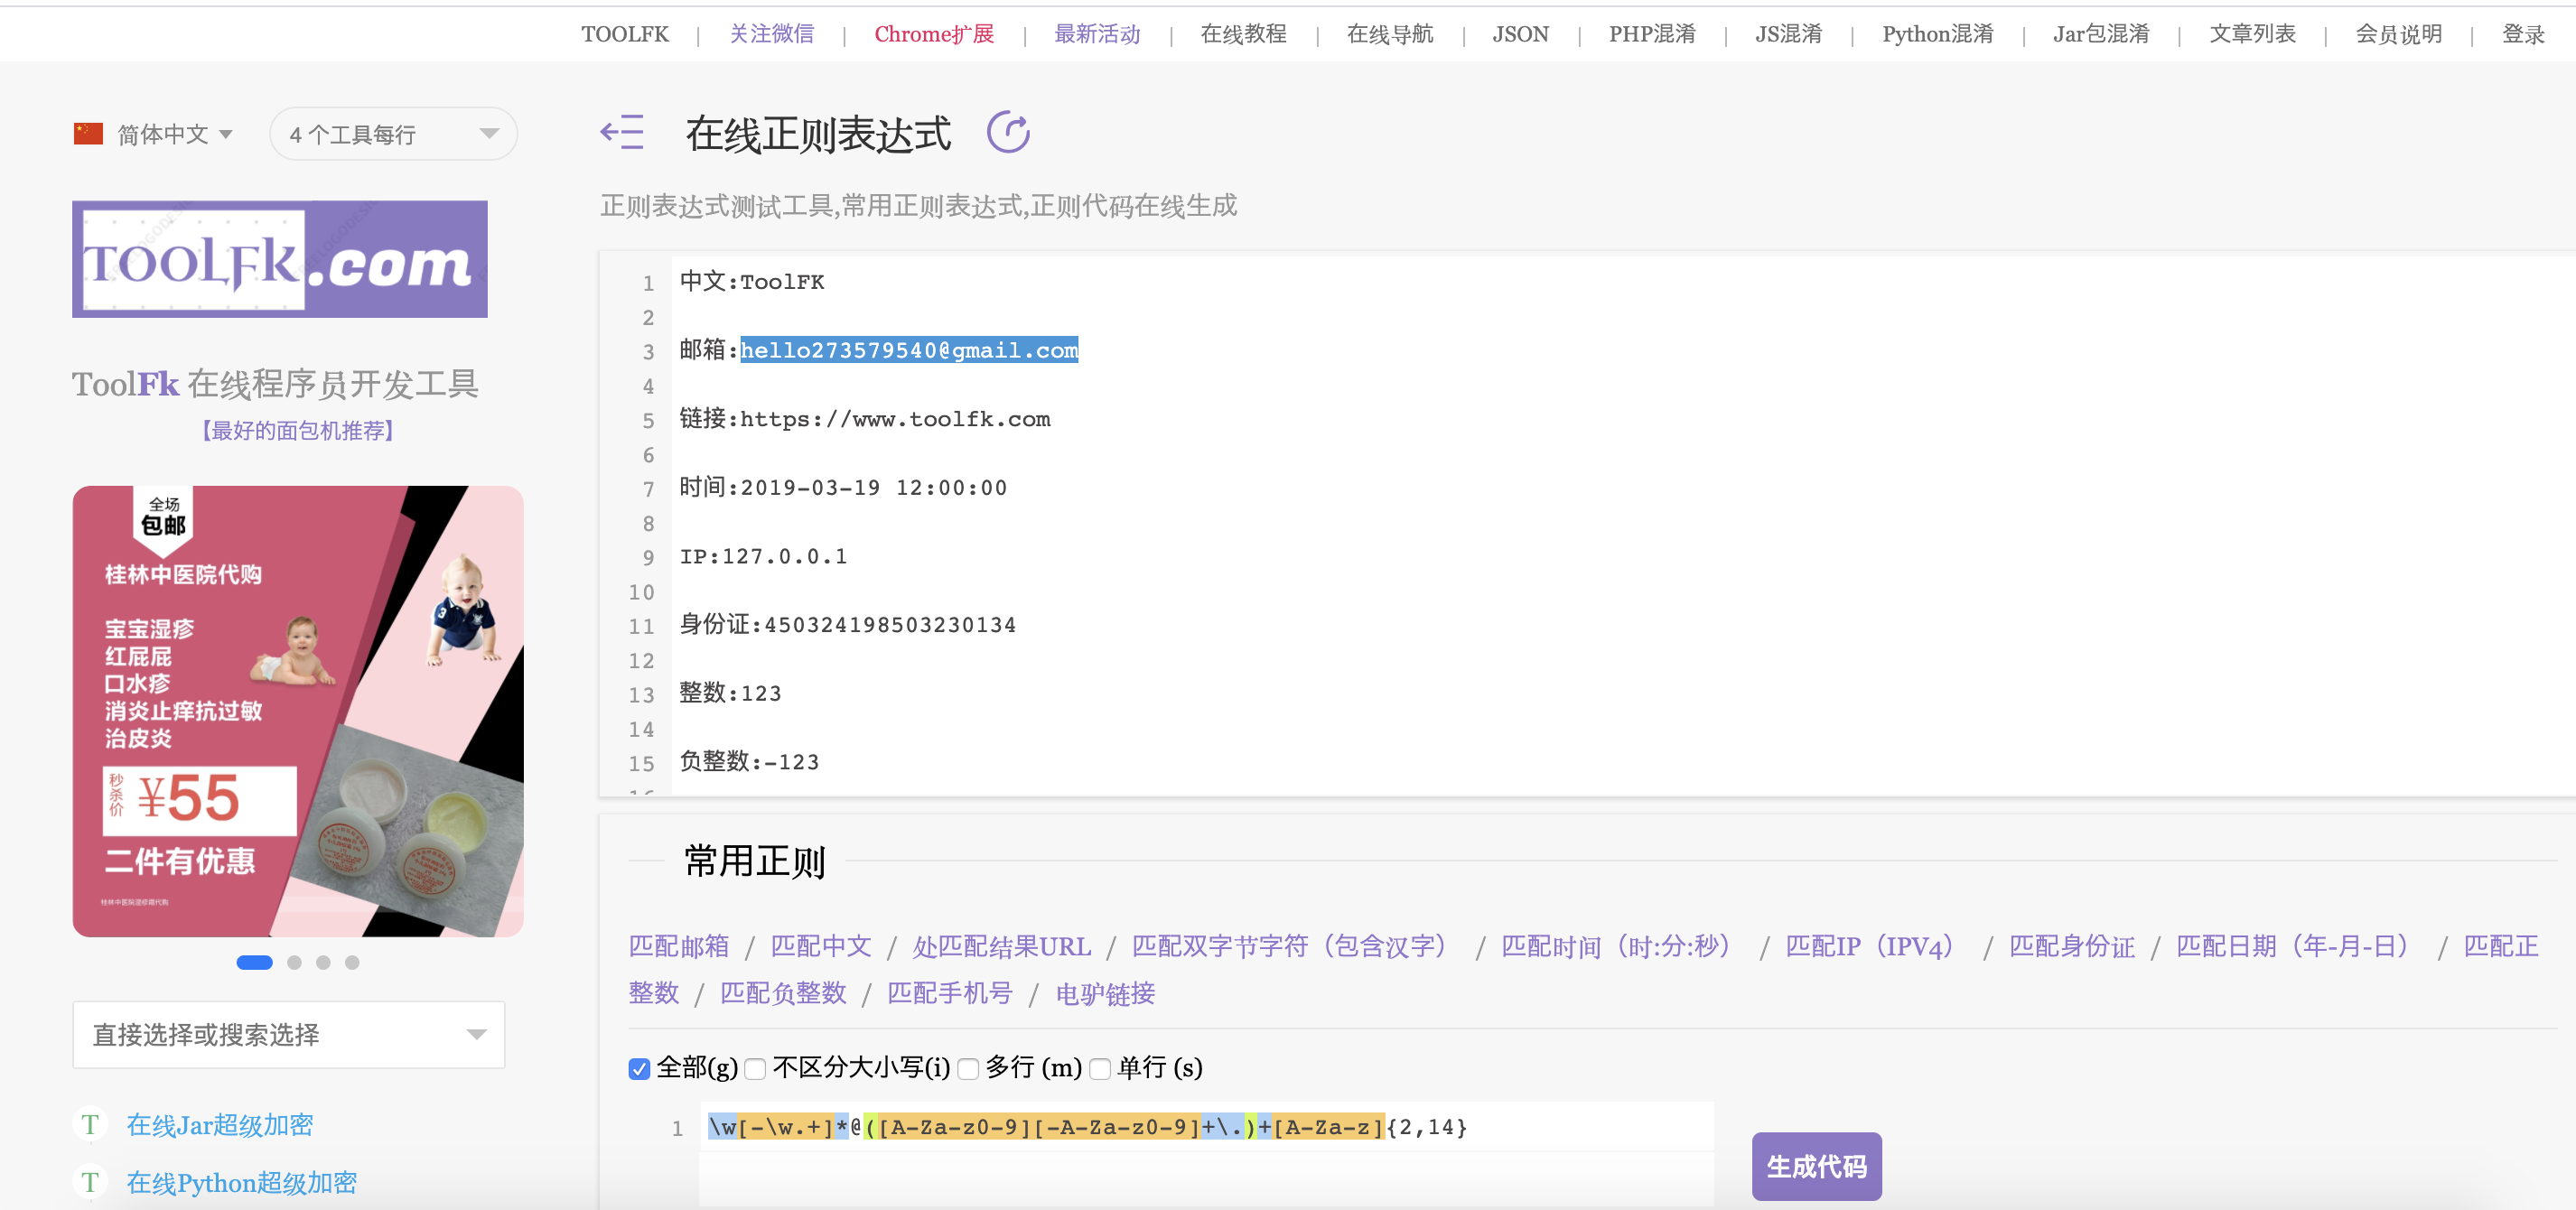This screenshot has width=2576, height=1210.
Task: Click the T icon beside 在线Python超级加密
Action: pyautogui.click(x=90, y=1182)
